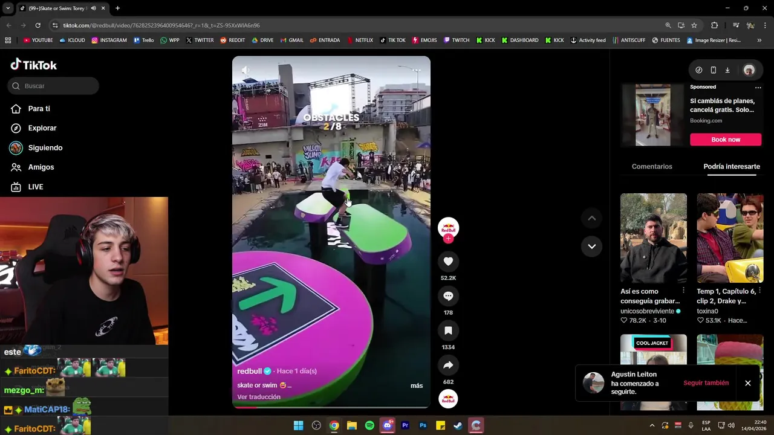
Task: Open the sponsored ad three-dot menu
Action: pyautogui.click(x=758, y=87)
